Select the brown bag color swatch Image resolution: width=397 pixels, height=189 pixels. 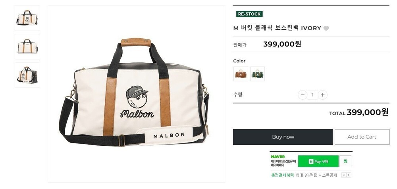(241, 74)
